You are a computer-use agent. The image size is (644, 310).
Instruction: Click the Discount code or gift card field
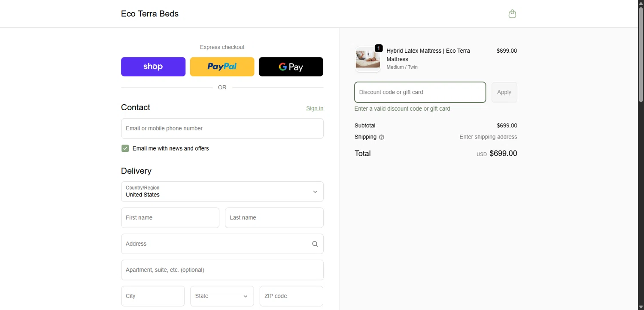click(420, 92)
